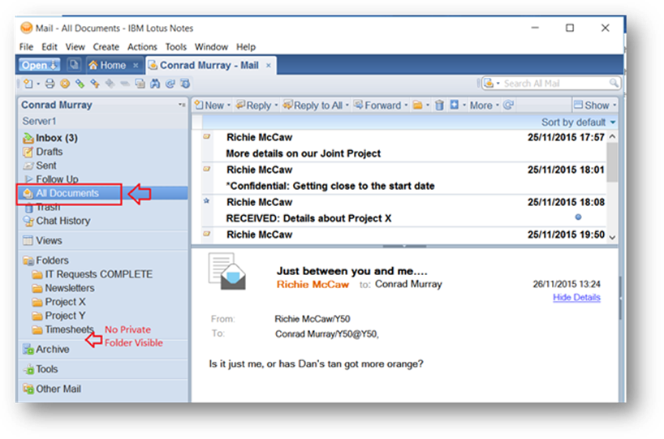Open the Reply to All dropdown arrow

347,105
